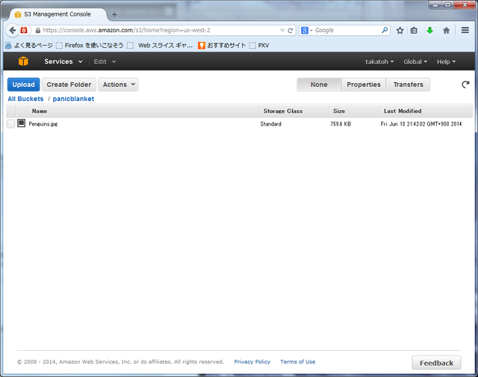
Task: Click the blue Upload button
Action: point(23,85)
